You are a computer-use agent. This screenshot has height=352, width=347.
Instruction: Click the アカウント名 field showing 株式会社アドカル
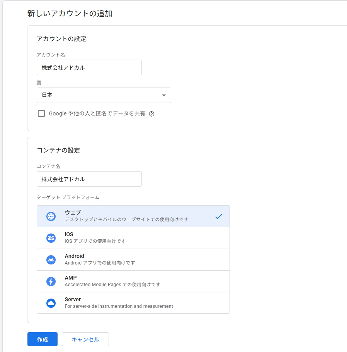[x=89, y=67]
